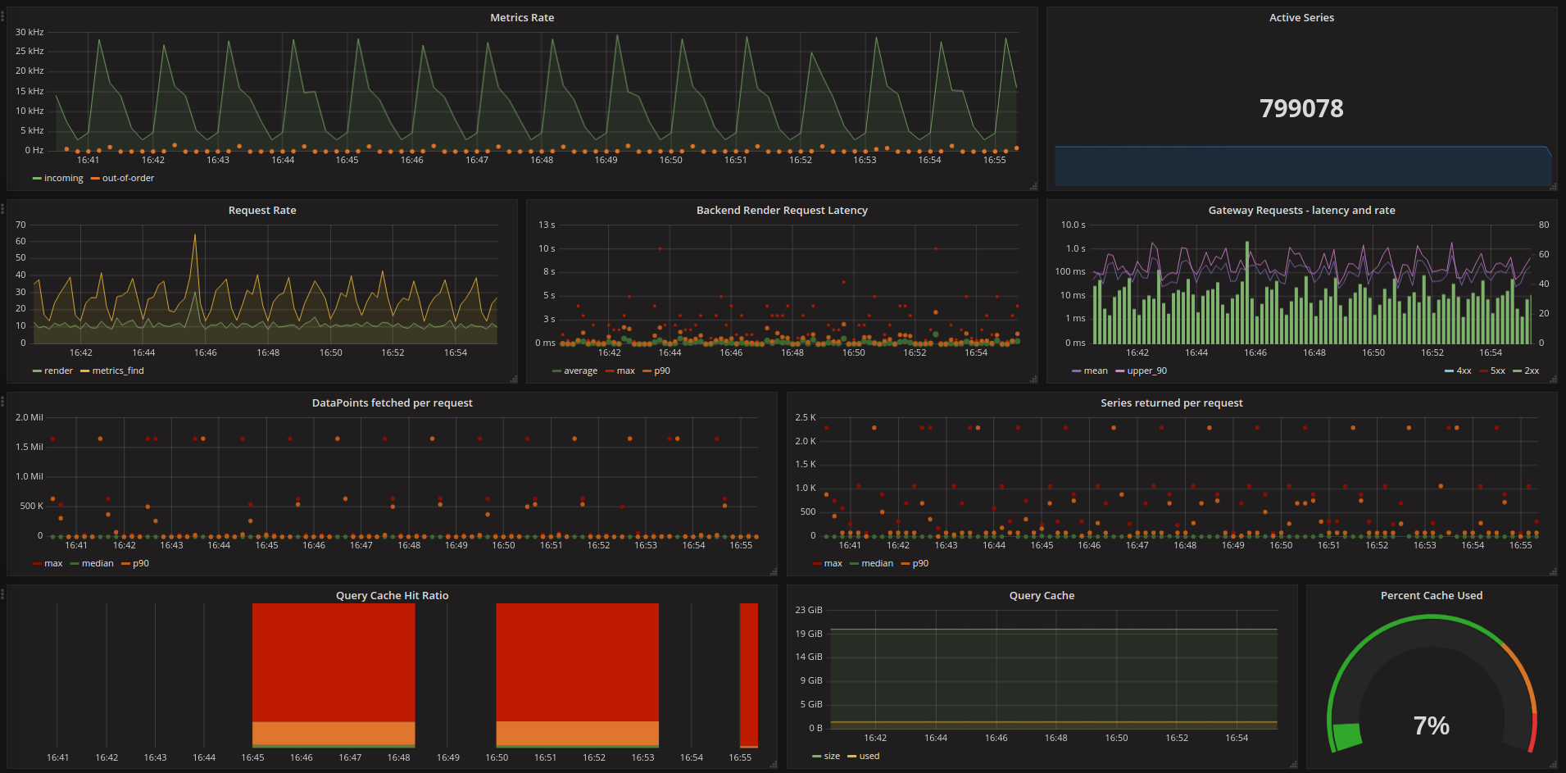Open color picker for mean series swatch
The height and width of the screenshot is (773, 1566).
pos(1076,371)
